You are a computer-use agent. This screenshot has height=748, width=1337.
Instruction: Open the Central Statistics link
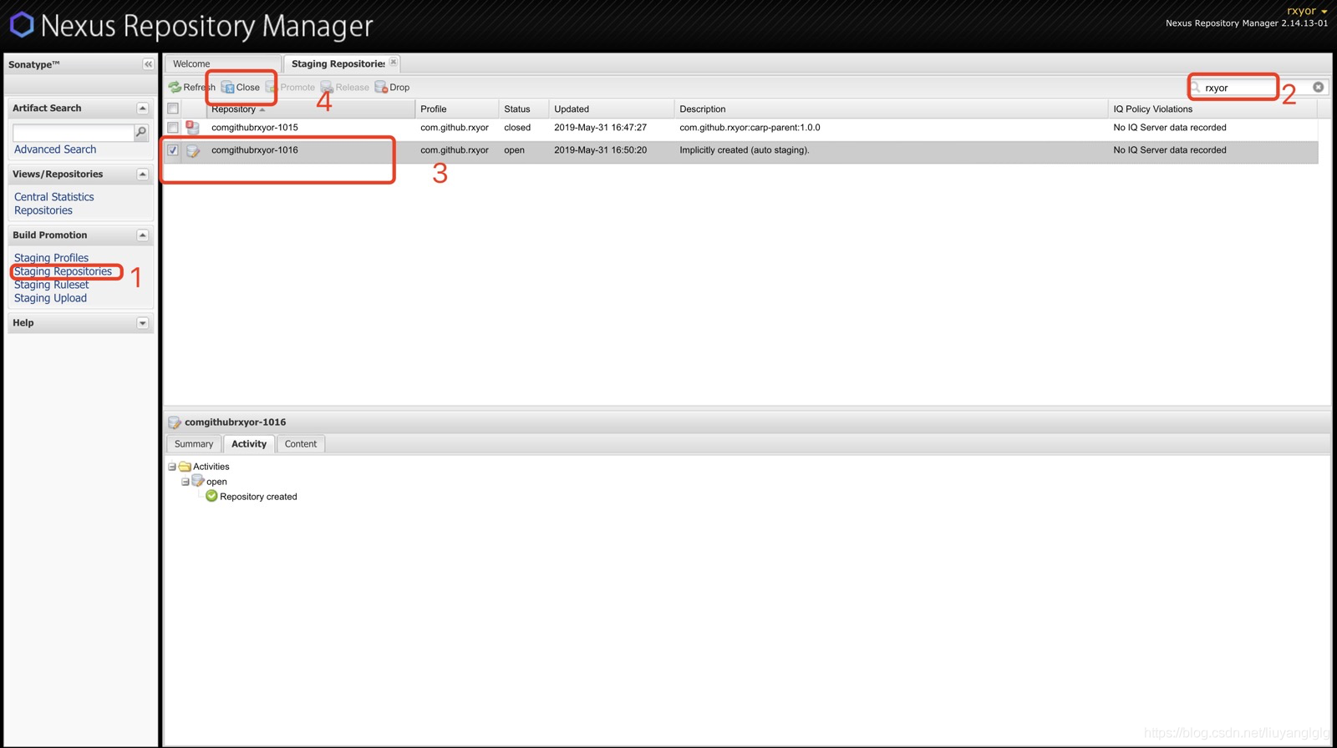54,197
